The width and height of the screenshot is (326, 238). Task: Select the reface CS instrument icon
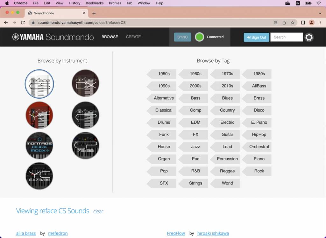tap(39, 84)
